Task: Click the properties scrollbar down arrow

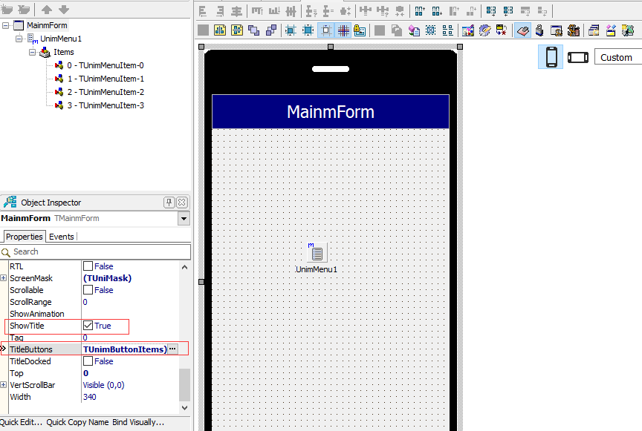Action: pyautogui.click(x=185, y=408)
